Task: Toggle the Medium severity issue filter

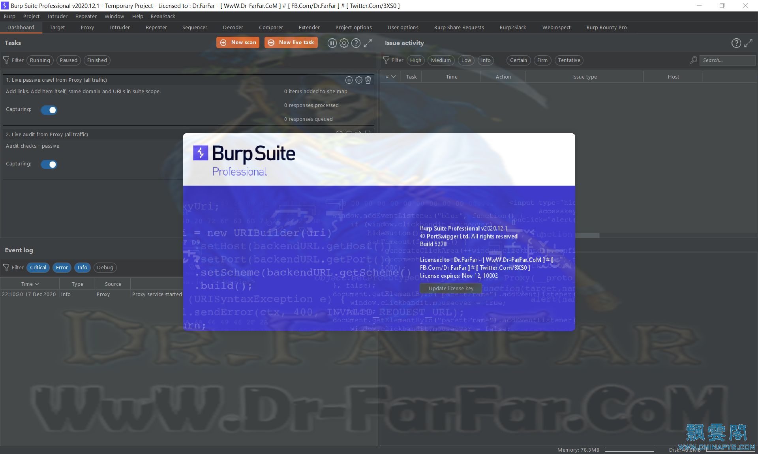Action: tap(441, 60)
